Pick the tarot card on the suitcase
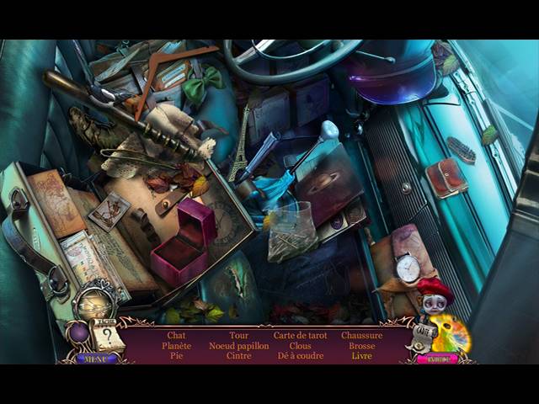Screen dimensions: 539x404 click(x=109, y=211)
